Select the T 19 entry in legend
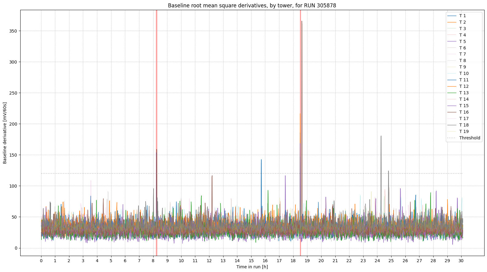The width and height of the screenshot is (487, 272). 464,131
